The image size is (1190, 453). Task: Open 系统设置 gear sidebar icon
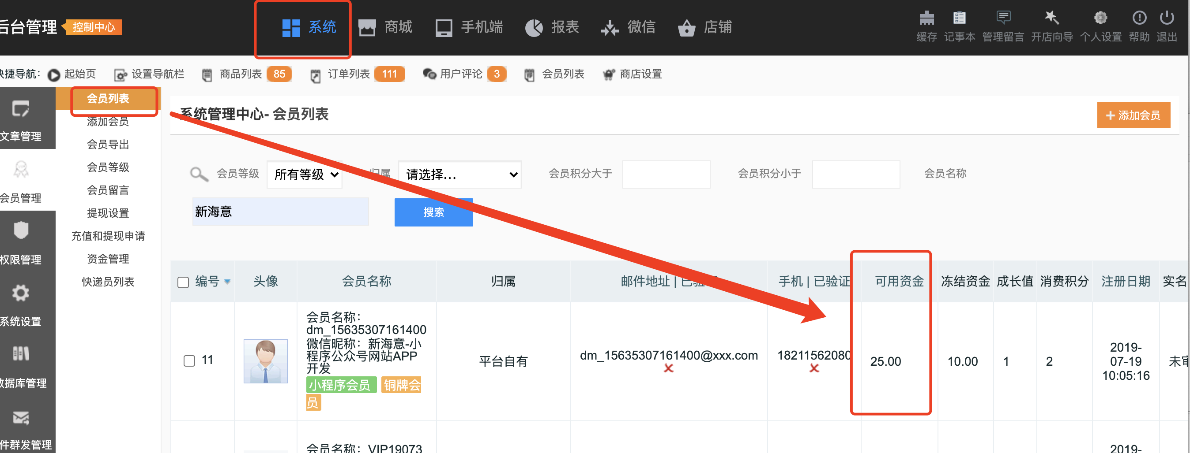point(21,293)
